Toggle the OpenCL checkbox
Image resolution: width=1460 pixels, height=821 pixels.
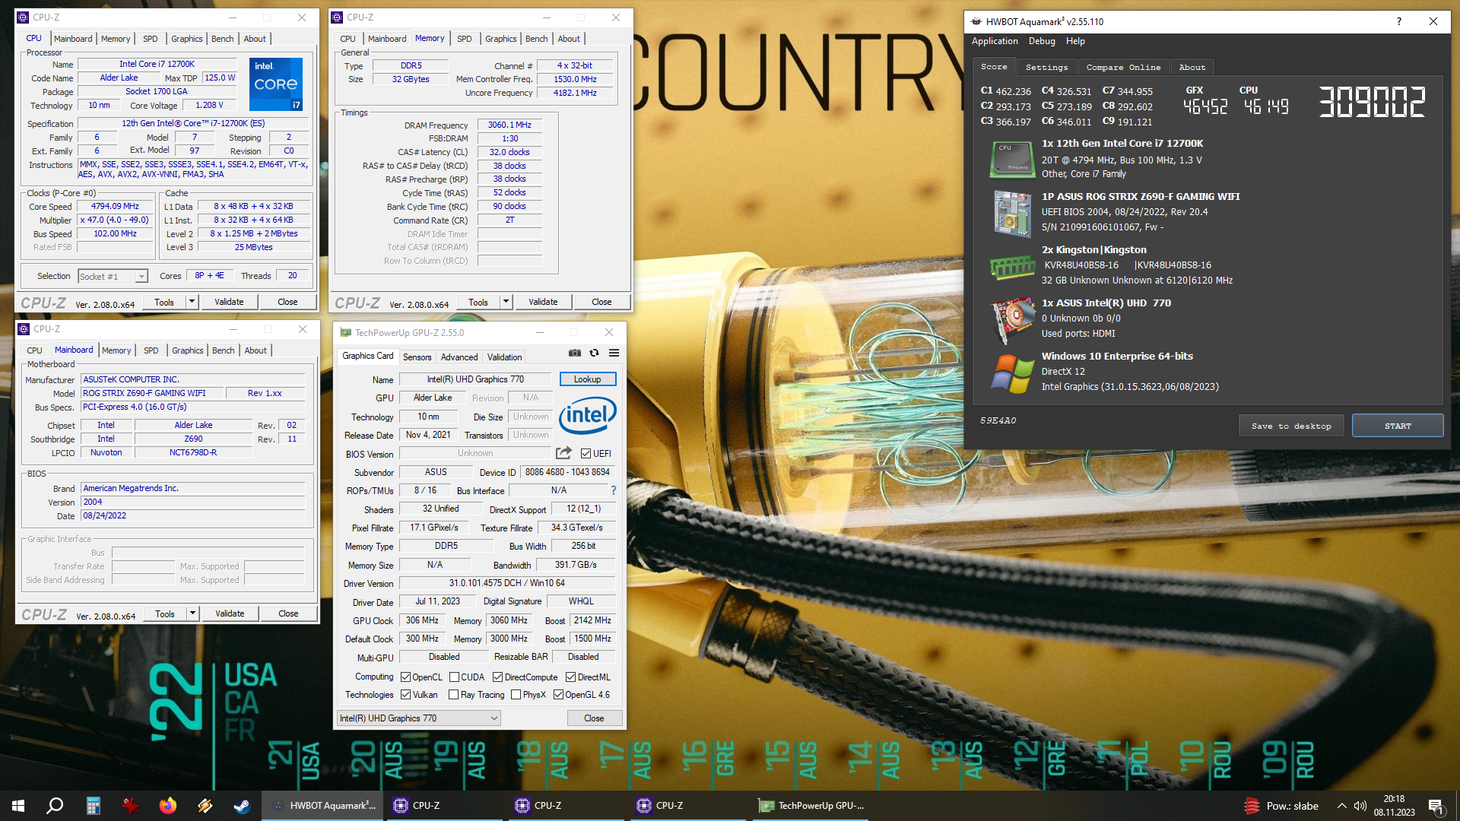coord(406,677)
